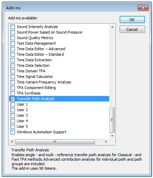Check the Time Signal Calculator box

click(x=13, y=77)
